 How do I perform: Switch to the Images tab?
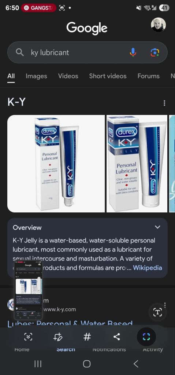click(36, 76)
